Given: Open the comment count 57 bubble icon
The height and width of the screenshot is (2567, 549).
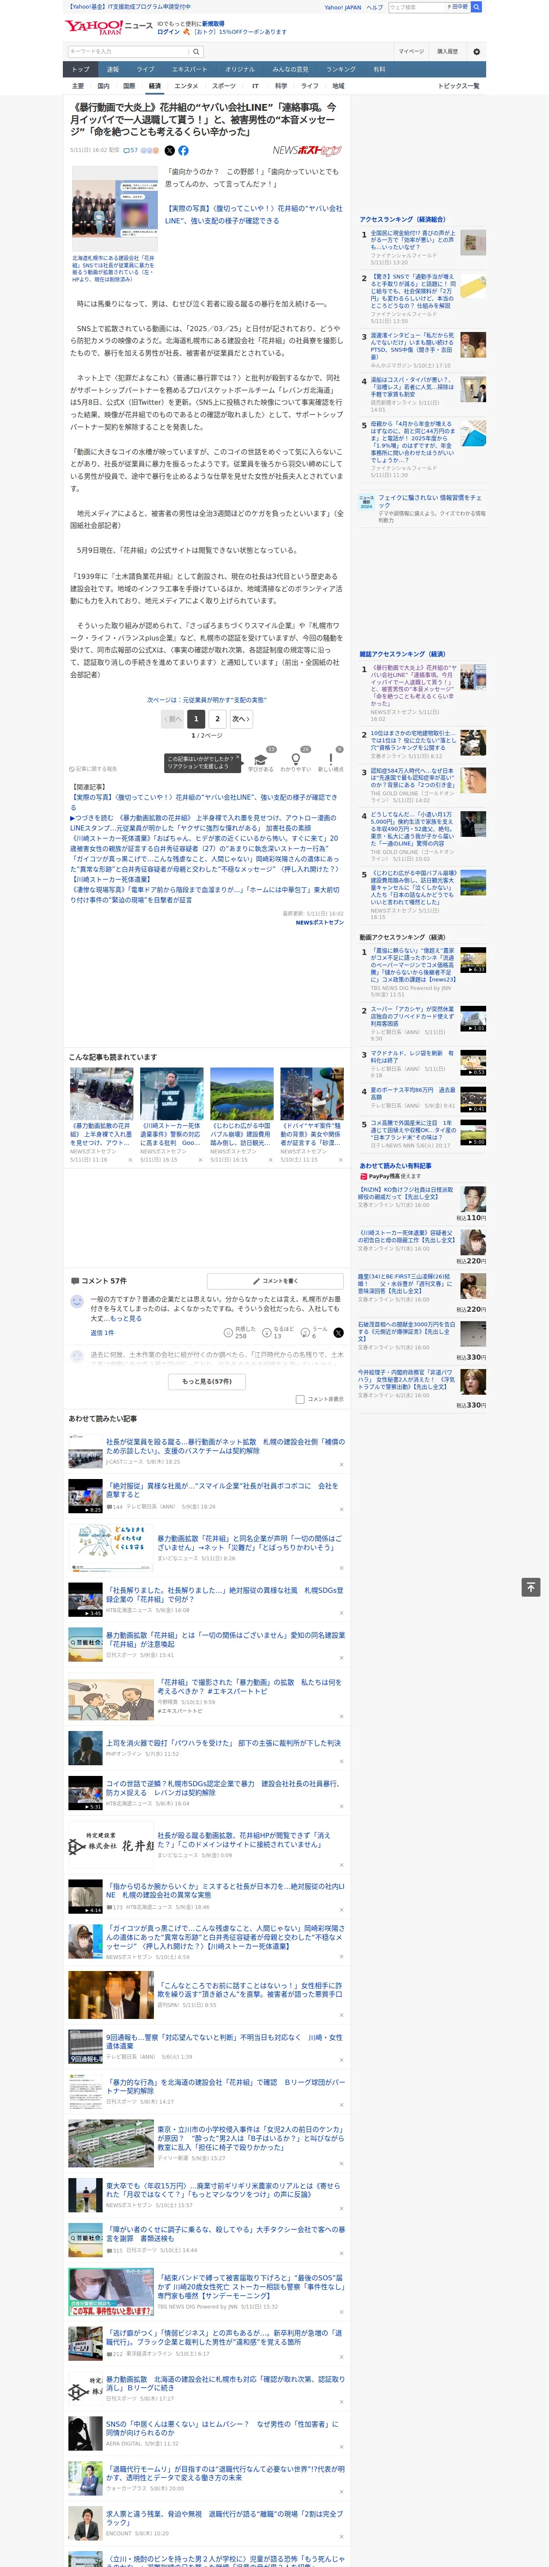Looking at the screenshot, I should click(130, 151).
